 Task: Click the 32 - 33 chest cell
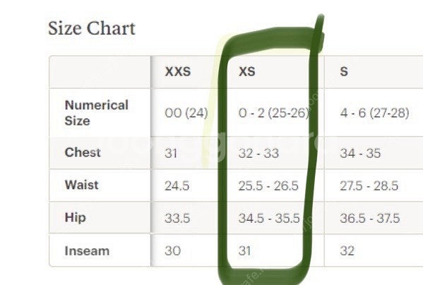tap(258, 153)
